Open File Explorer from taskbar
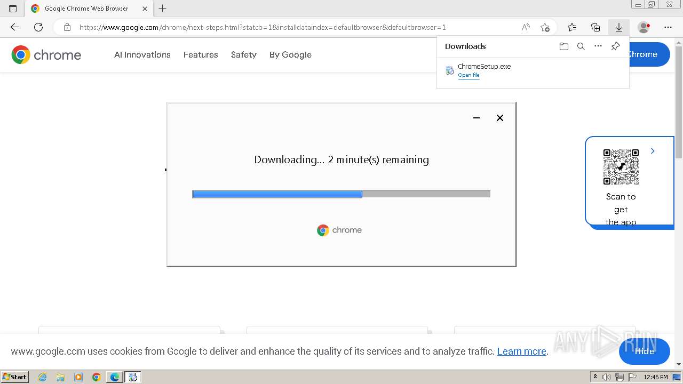 [60, 377]
